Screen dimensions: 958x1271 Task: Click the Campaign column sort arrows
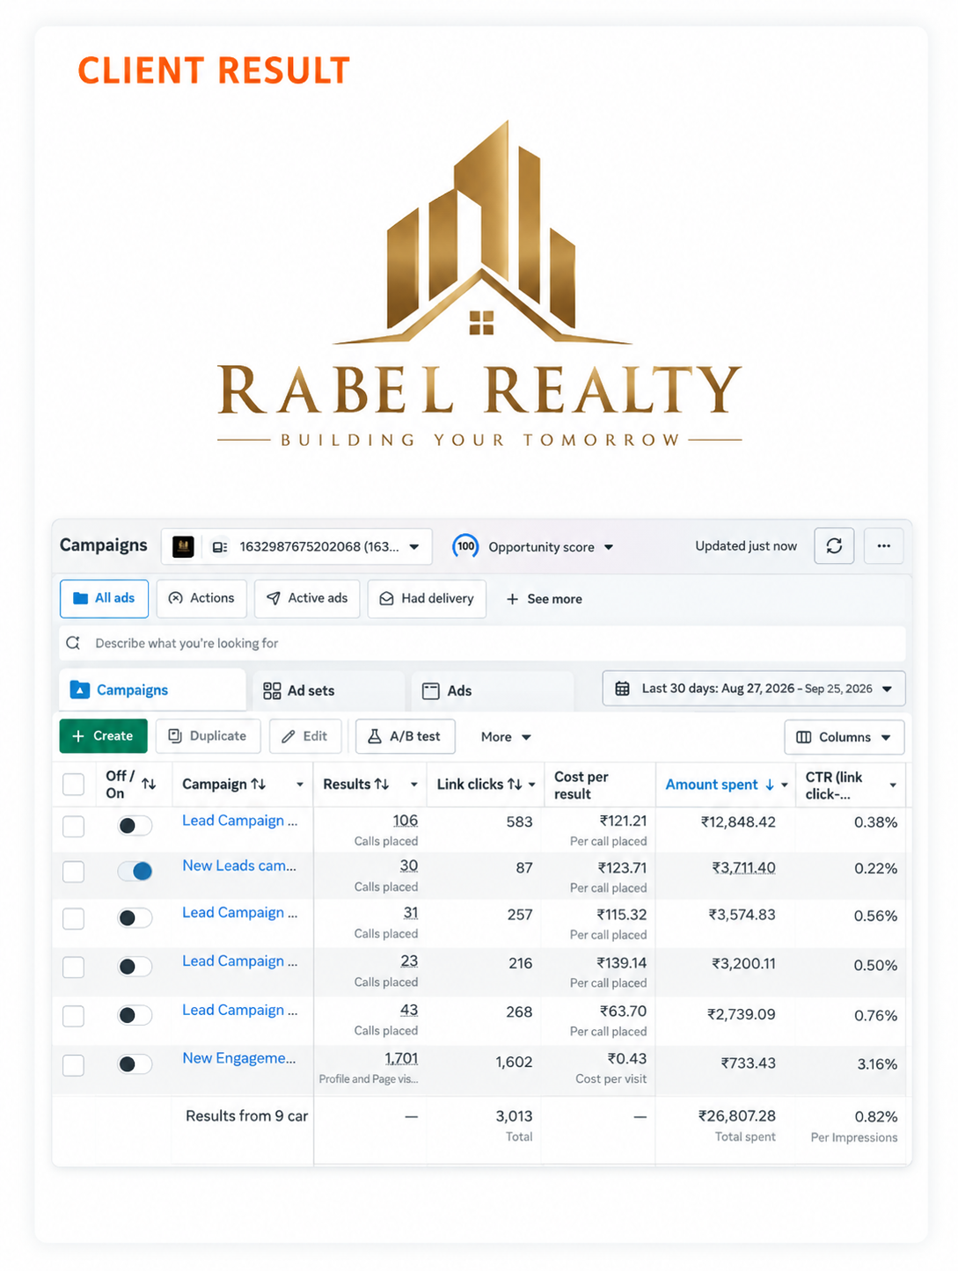pyautogui.click(x=259, y=784)
